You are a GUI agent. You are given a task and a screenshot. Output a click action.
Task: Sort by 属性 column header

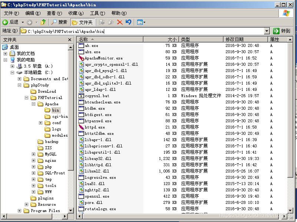tap(278, 40)
